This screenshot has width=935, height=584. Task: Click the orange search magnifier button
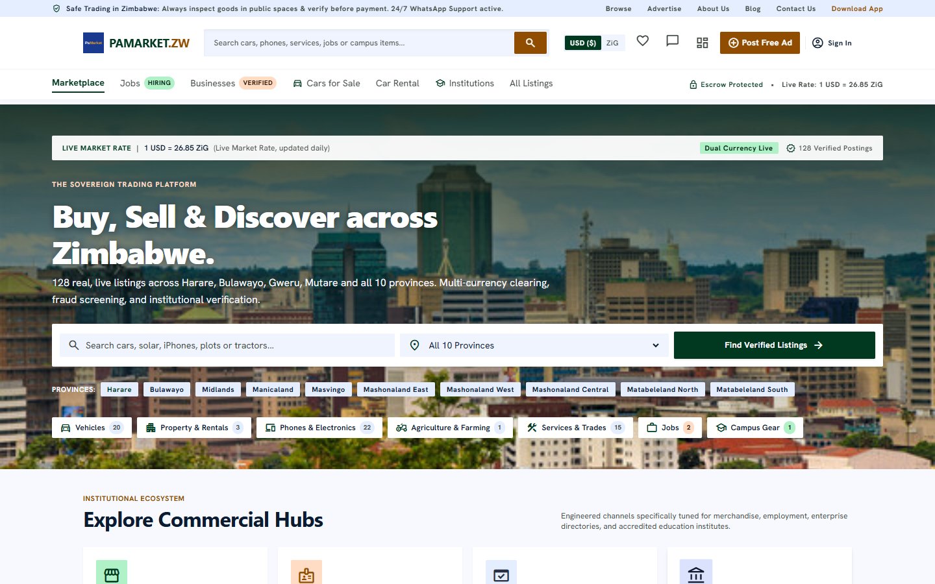[530, 43]
